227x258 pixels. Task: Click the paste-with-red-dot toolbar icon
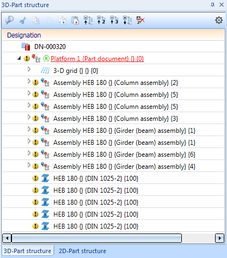click(x=75, y=20)
